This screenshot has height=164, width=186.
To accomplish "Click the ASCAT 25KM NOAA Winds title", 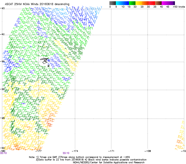I will click(37, 4).
